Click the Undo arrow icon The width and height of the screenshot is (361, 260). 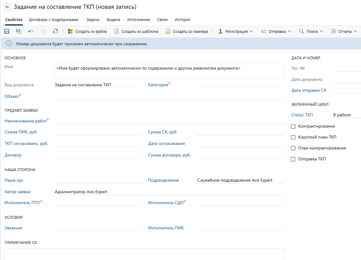[31, 31]
